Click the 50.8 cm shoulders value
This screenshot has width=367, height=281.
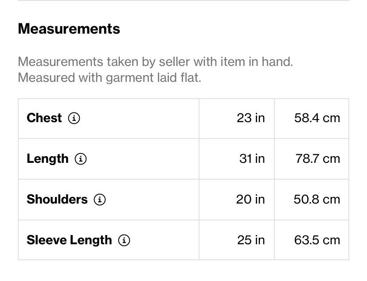317,200
